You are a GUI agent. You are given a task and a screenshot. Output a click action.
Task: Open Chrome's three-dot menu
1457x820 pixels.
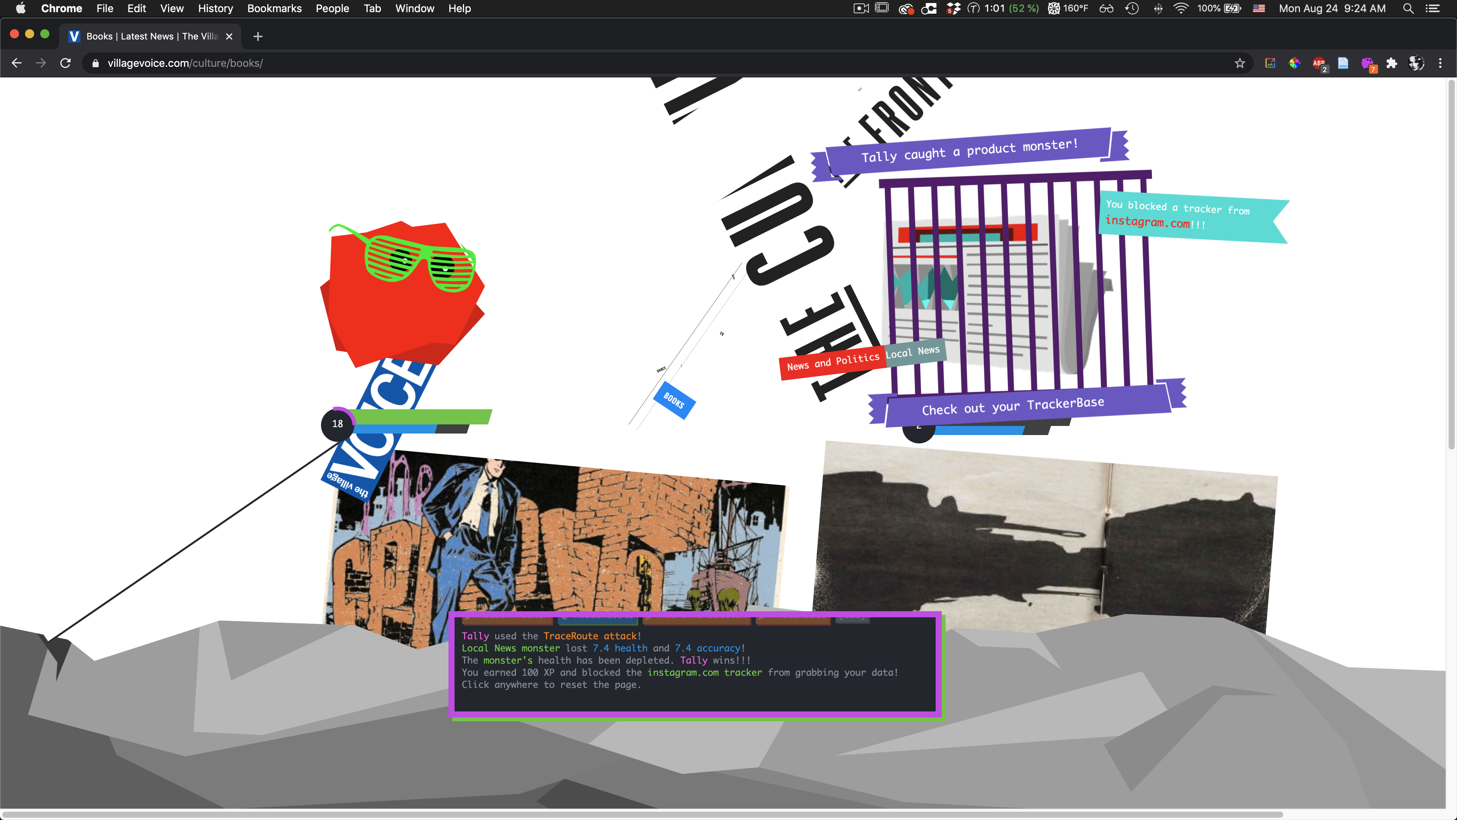[1440, 63]
